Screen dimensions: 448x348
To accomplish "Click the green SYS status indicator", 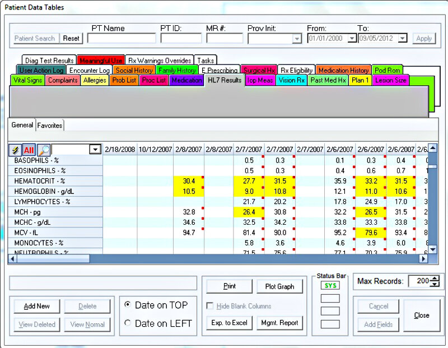I will pyautogui.click(x=332, y=286).
